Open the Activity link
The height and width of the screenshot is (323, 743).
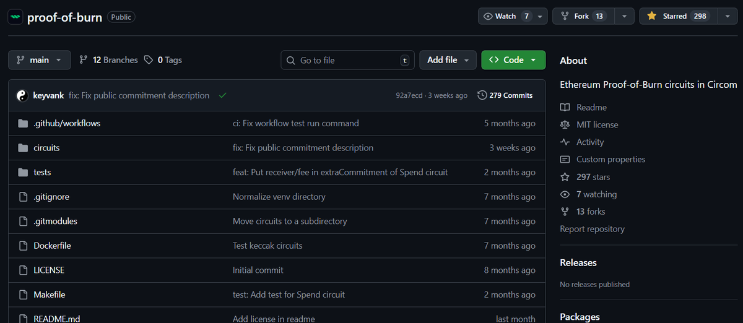(x=590, y=142)
